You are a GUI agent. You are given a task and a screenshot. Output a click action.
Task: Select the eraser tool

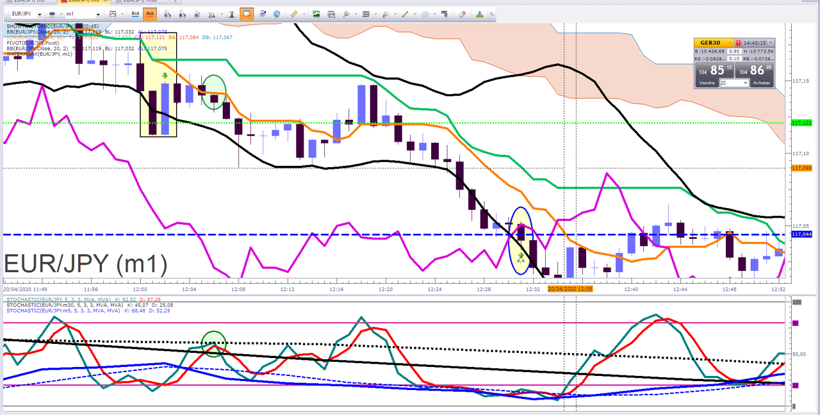pyautogui.click(x=462, y=14)
